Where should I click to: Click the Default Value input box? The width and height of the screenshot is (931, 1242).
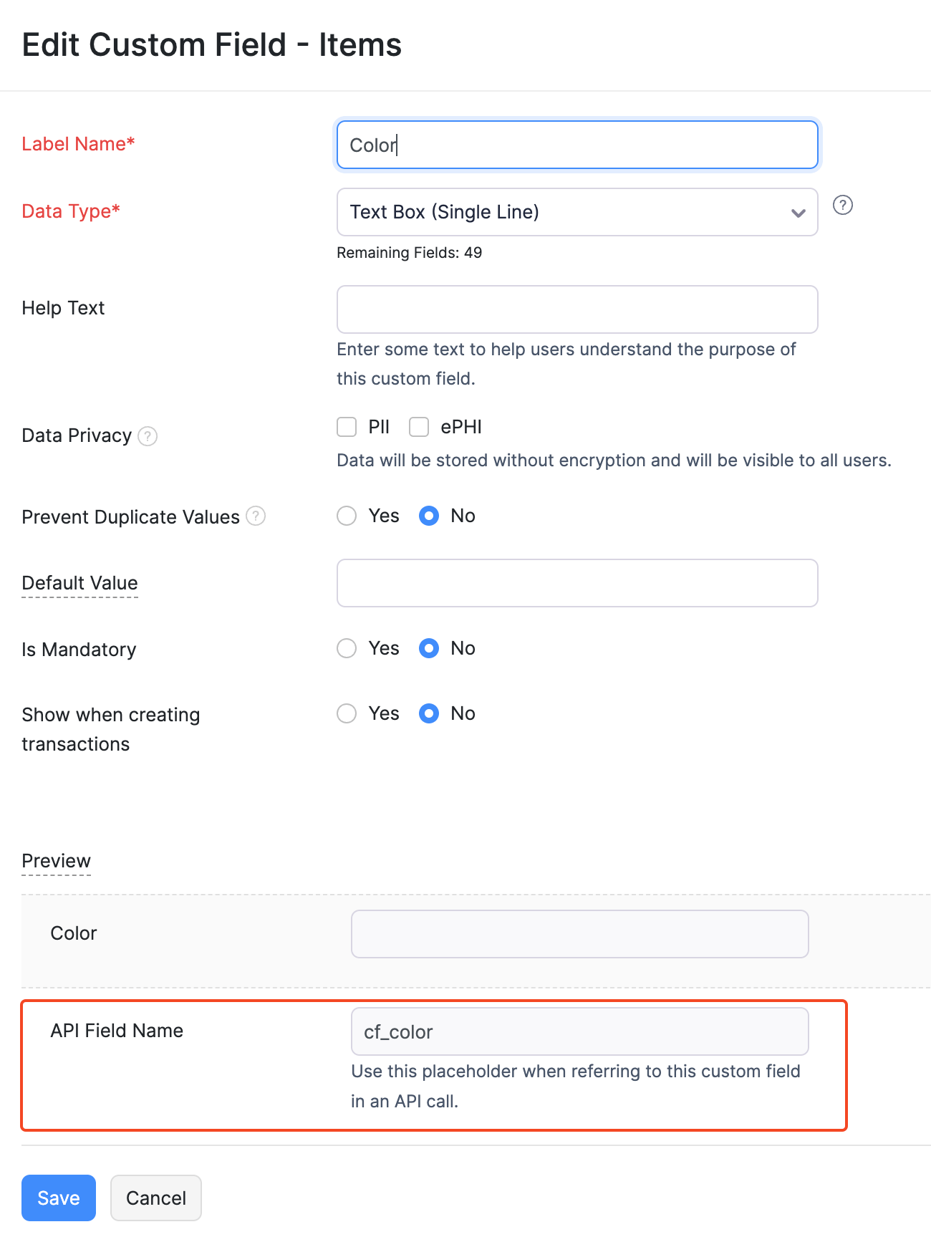coord(577,583)
